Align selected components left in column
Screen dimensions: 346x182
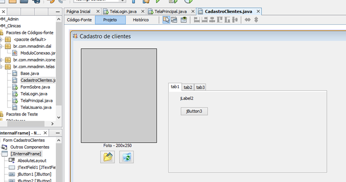(197, 20)
